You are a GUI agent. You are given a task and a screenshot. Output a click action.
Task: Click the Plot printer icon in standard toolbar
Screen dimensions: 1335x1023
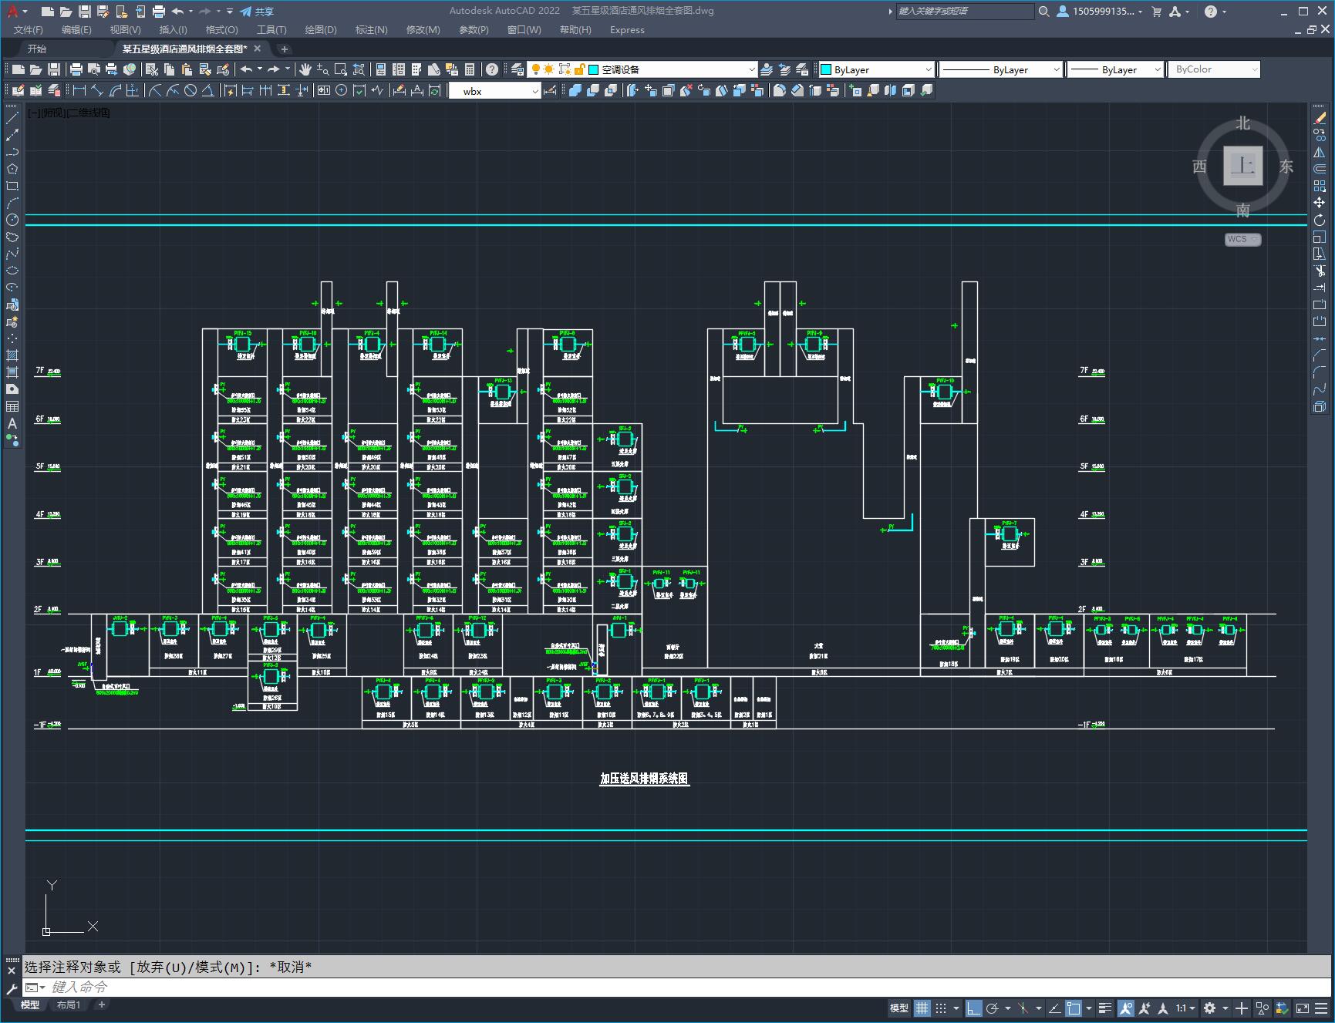click(76, 69)
